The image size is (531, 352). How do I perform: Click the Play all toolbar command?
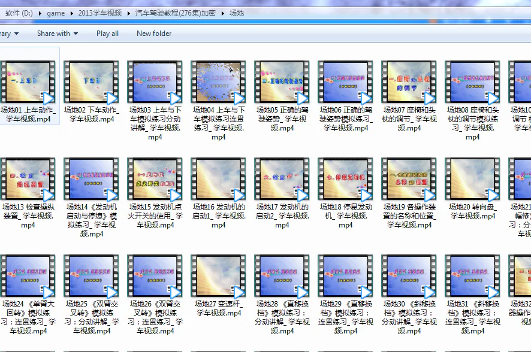(107, 34)
